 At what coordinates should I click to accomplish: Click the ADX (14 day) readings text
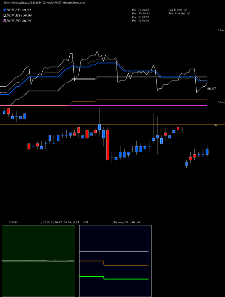[x=126, y=222]
